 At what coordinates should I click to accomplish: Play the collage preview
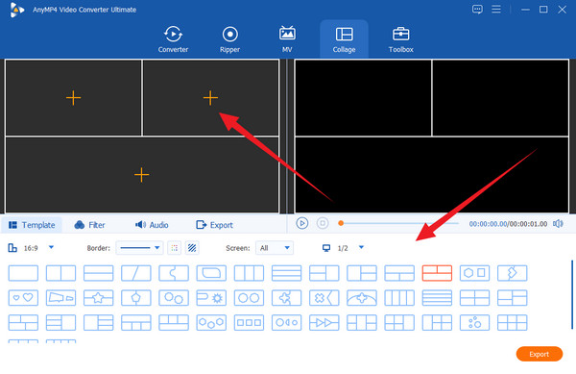pos(302,223)
